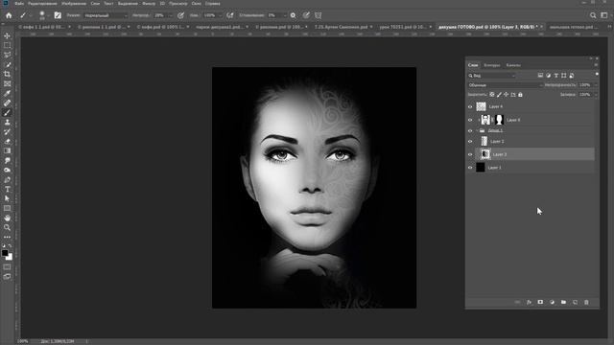The height and width of the screenshot is (345, 614).
Task: Swap foreground and background colors
Action: pos(10,246)
